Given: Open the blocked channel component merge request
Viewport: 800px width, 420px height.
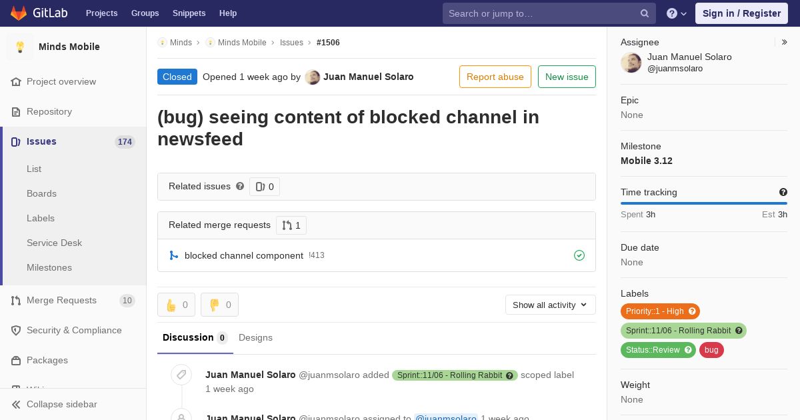Looking at the screenshot, I should coord(244,255).
